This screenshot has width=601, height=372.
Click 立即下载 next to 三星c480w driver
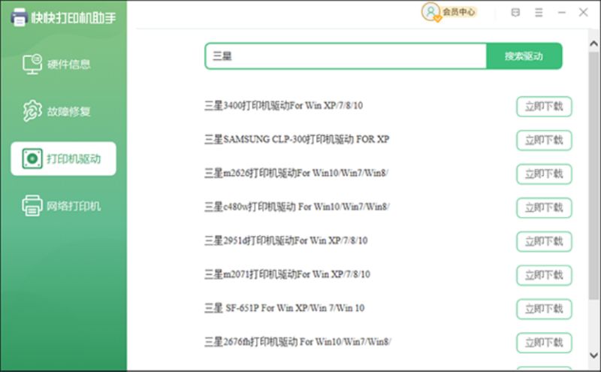[x=544, y=207]
